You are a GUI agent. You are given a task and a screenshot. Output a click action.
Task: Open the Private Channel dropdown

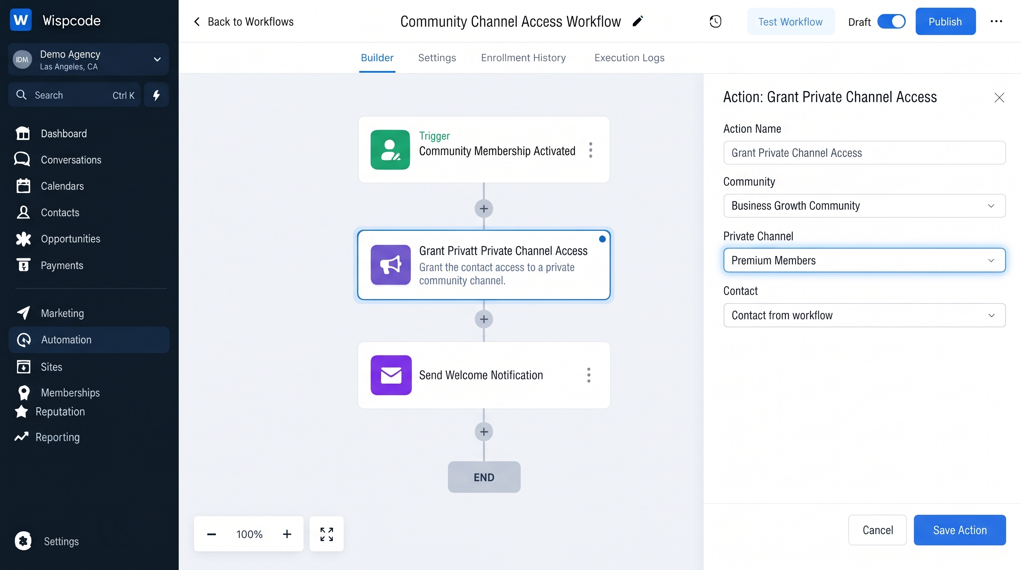tap(864, 261)
